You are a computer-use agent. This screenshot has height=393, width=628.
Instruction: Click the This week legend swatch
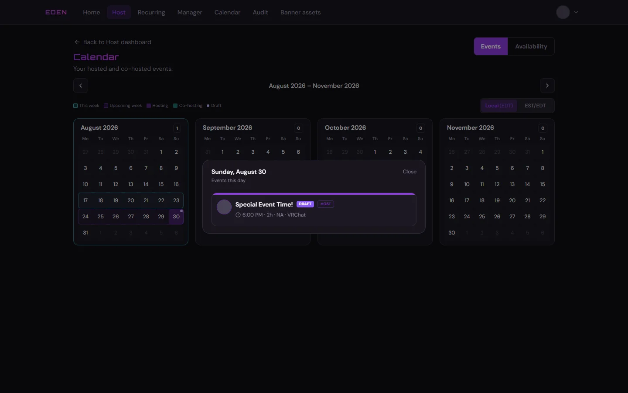point(75,106)
